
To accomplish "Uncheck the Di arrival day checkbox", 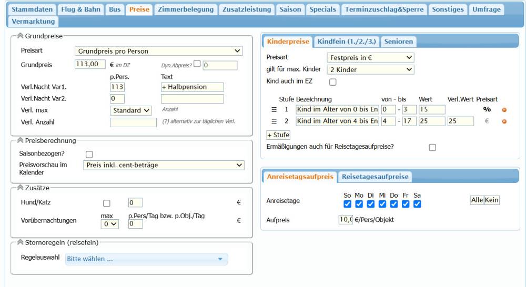I will (x=370, y=204).
